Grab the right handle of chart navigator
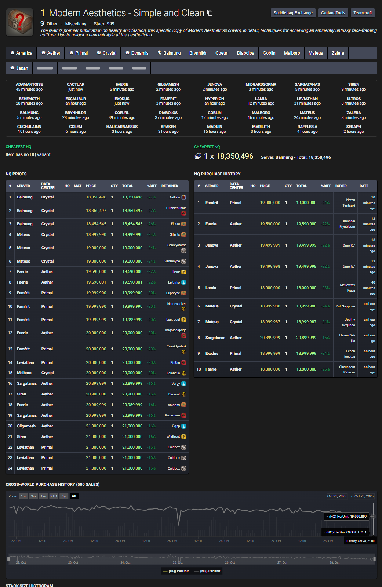 click(x=375, y=559)
